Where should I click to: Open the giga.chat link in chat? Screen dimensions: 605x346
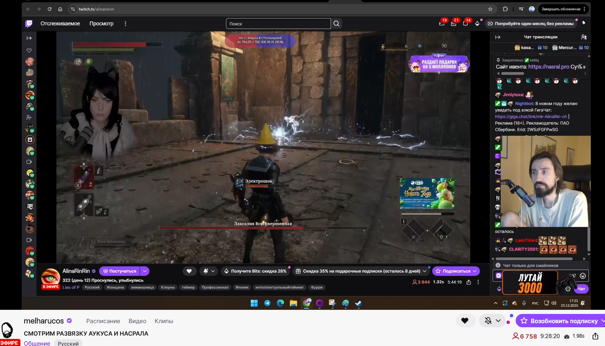click(531, 117)
